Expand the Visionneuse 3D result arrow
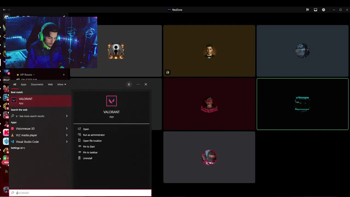350x197 pixels. [67, 129]
